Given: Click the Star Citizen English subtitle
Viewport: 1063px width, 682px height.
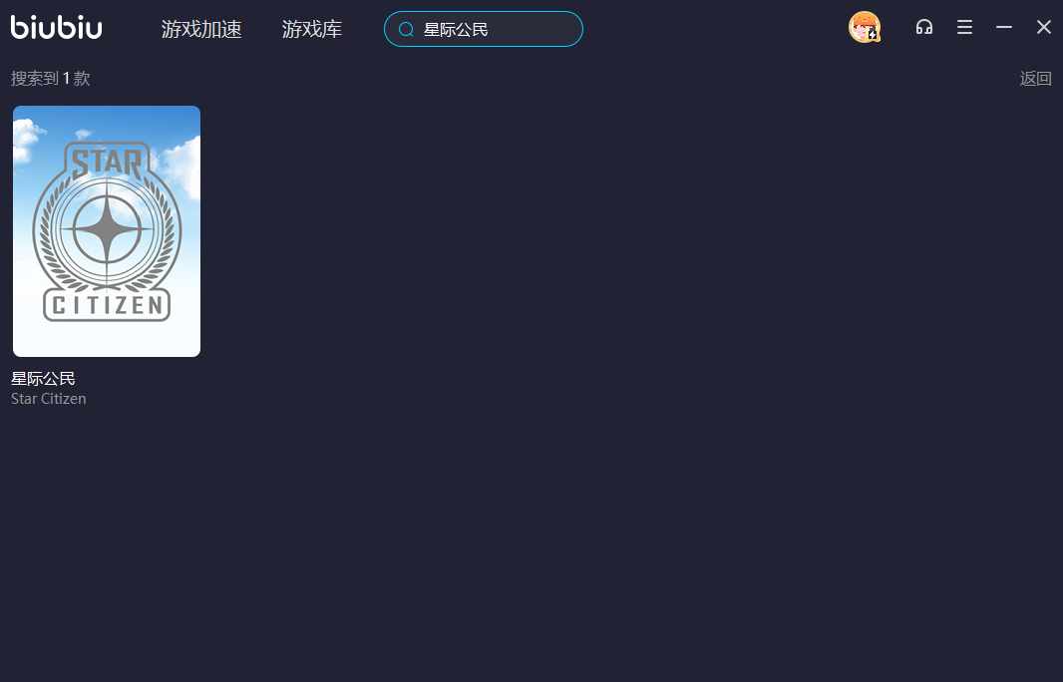Looking at the screenshot, I should tap(49, 399).
